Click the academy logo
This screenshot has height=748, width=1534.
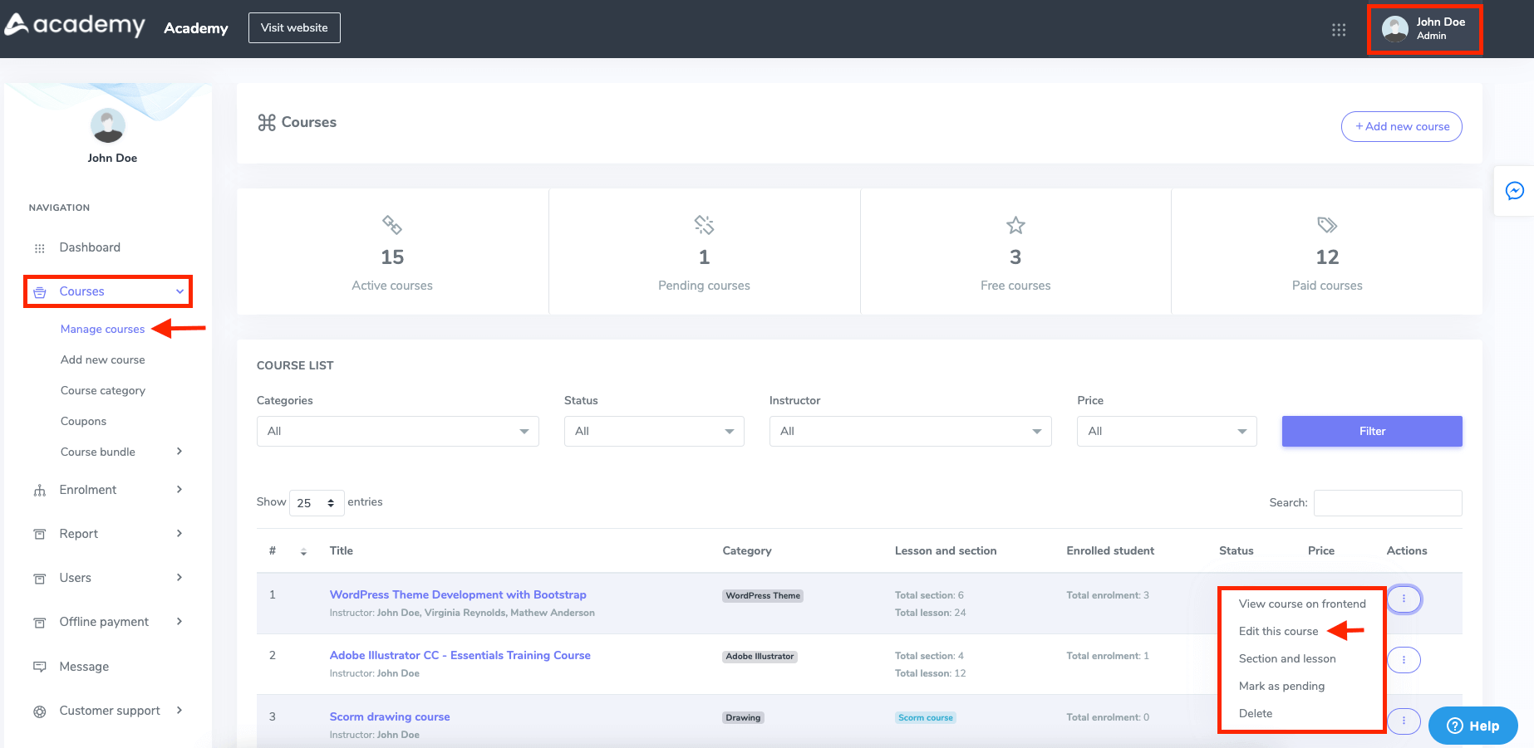[75, 26]
